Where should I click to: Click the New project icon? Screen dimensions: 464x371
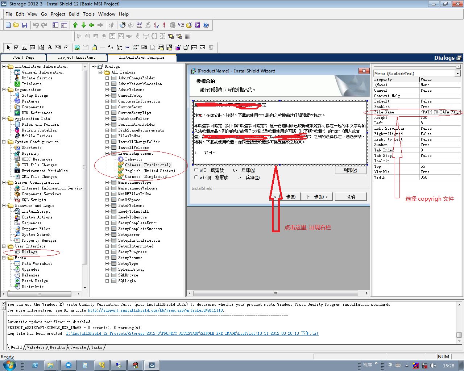[x=8, y=25]
